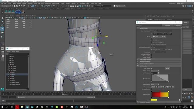Enable Pin Component Pivot checkbox
The width and height of the screenshot is (194, 109).
pyautogui.click(x=152, y=43)
